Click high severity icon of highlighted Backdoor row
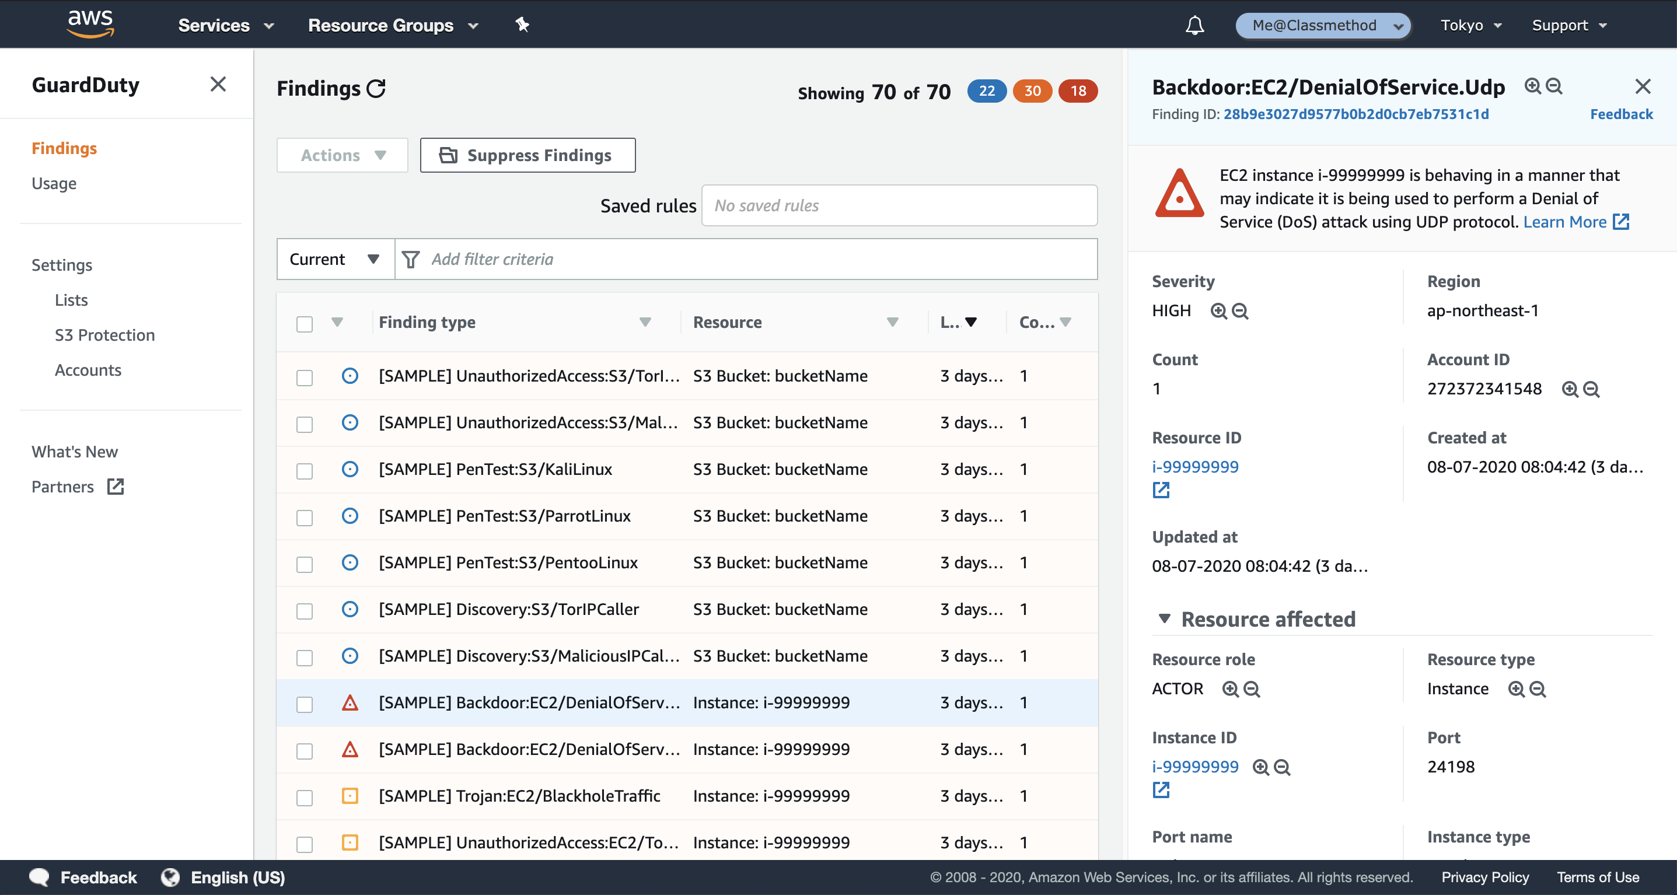This screenshot has height=895, width=1677. [350, 703]
